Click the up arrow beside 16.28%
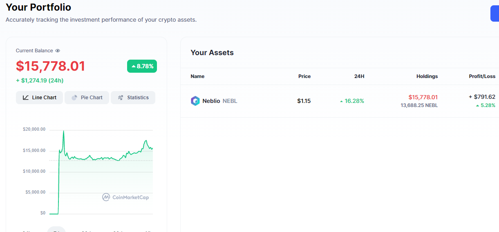This screenshot has width=499, height=232. coord(342,101)
